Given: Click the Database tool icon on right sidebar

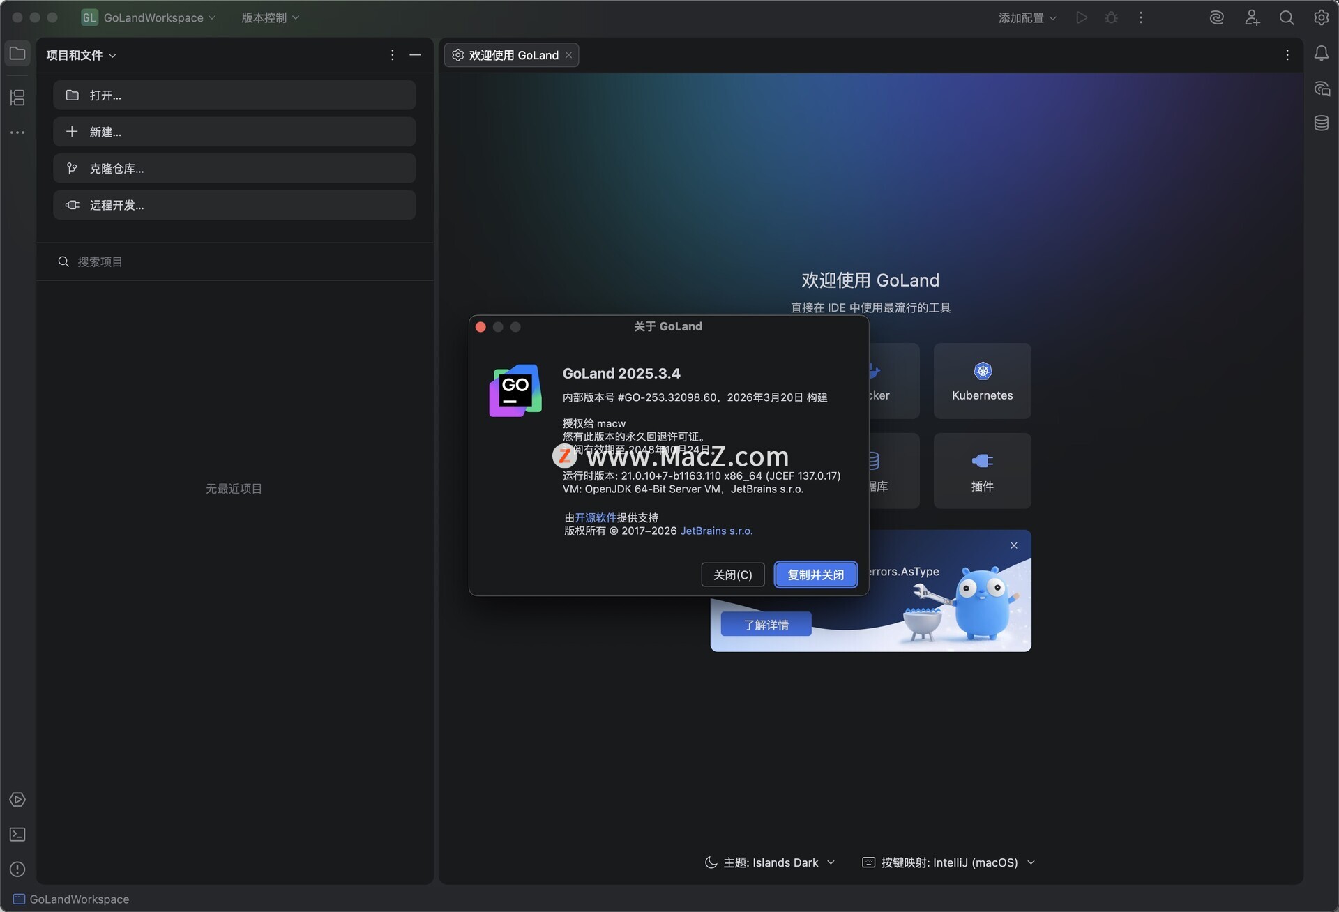Looking at the screenshot, I should 1321,123.
